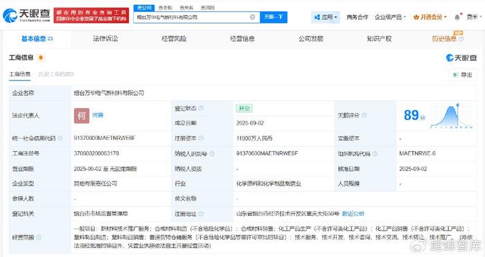Click help icon next to 天眼评分
This screenshot has width=485, height=257.
364,116
